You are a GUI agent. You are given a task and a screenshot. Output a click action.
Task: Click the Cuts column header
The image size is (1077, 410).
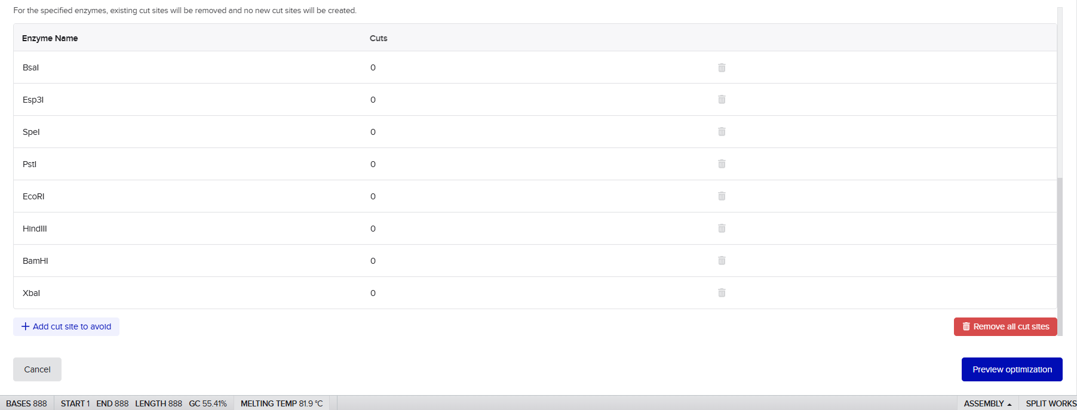click(378, 38)
